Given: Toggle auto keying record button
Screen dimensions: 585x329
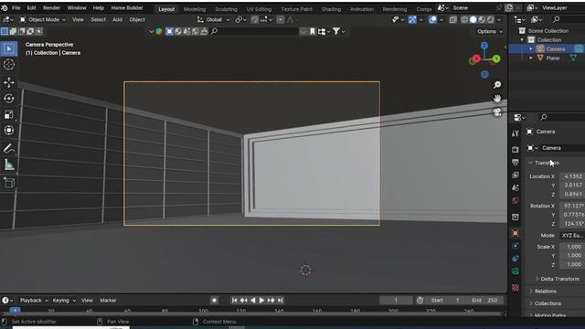Looking at the screenshot, I should tap(214, 301).
